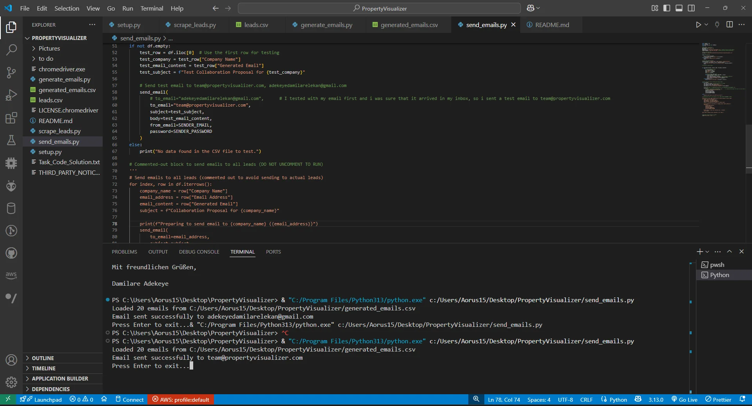Open the Manage settings gear
752x406 pixels.
(x=11, y=382)
